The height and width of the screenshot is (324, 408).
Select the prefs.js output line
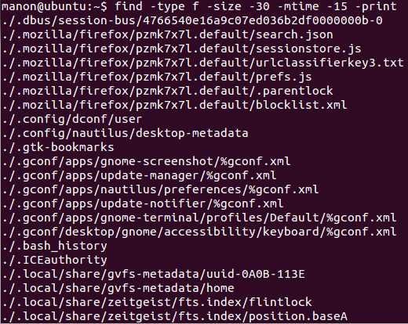pos(158,77)
